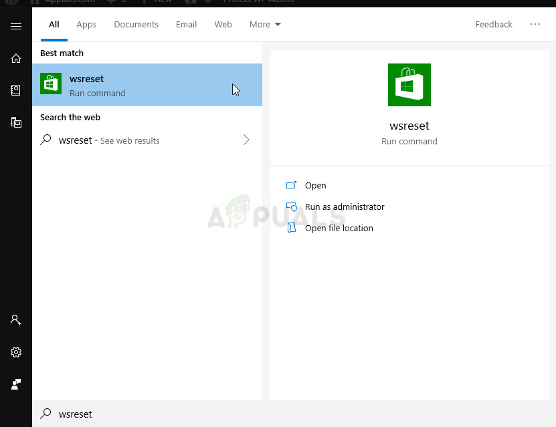Click the magnifier icon in the search box
Image resolution: width=556 pixels, height=427 pixels.
coord(45,413)
